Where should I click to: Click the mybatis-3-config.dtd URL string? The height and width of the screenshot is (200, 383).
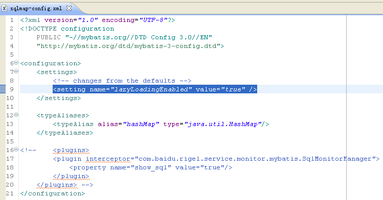[x=128, y=46]
